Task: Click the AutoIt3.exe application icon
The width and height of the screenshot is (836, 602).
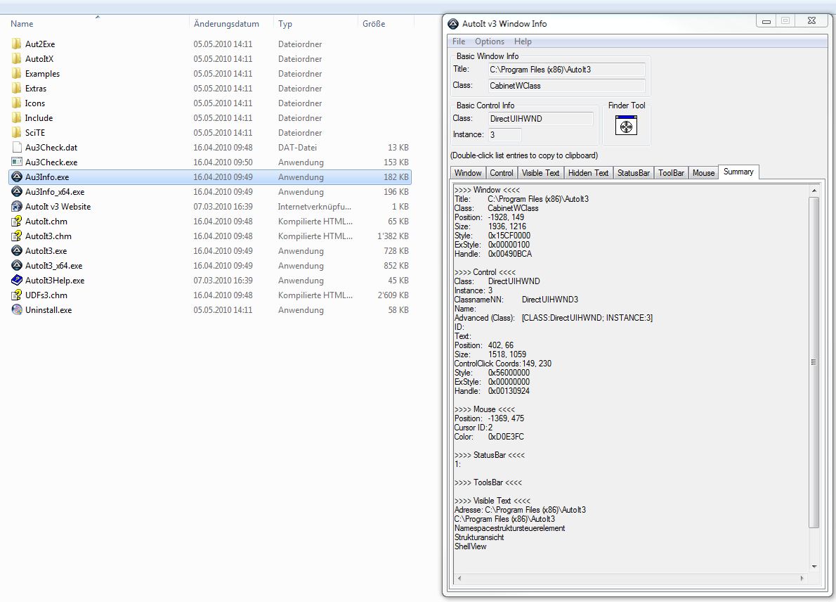Action: [18, 251]
